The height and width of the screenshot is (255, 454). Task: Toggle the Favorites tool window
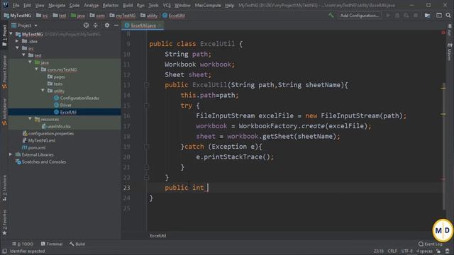(4, 222)
